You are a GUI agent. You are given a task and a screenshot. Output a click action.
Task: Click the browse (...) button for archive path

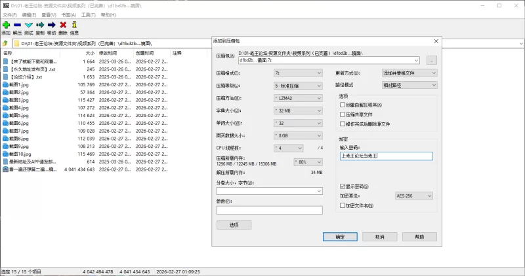click(432, 60)
